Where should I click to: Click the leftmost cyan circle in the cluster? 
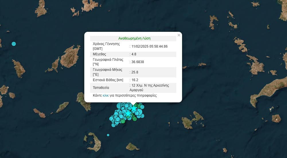tap(111, 118)
